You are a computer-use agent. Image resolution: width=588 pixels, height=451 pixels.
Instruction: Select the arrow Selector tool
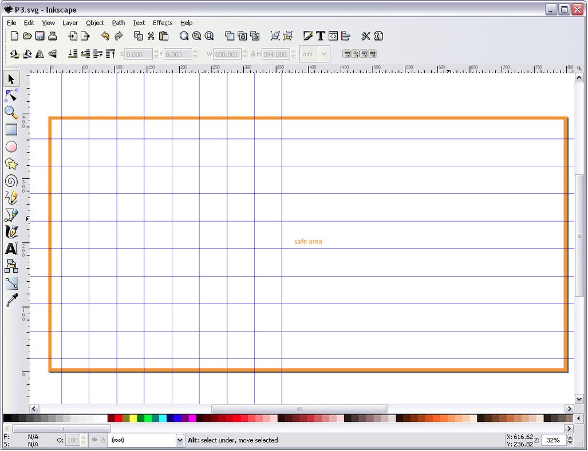click(11, 79)
